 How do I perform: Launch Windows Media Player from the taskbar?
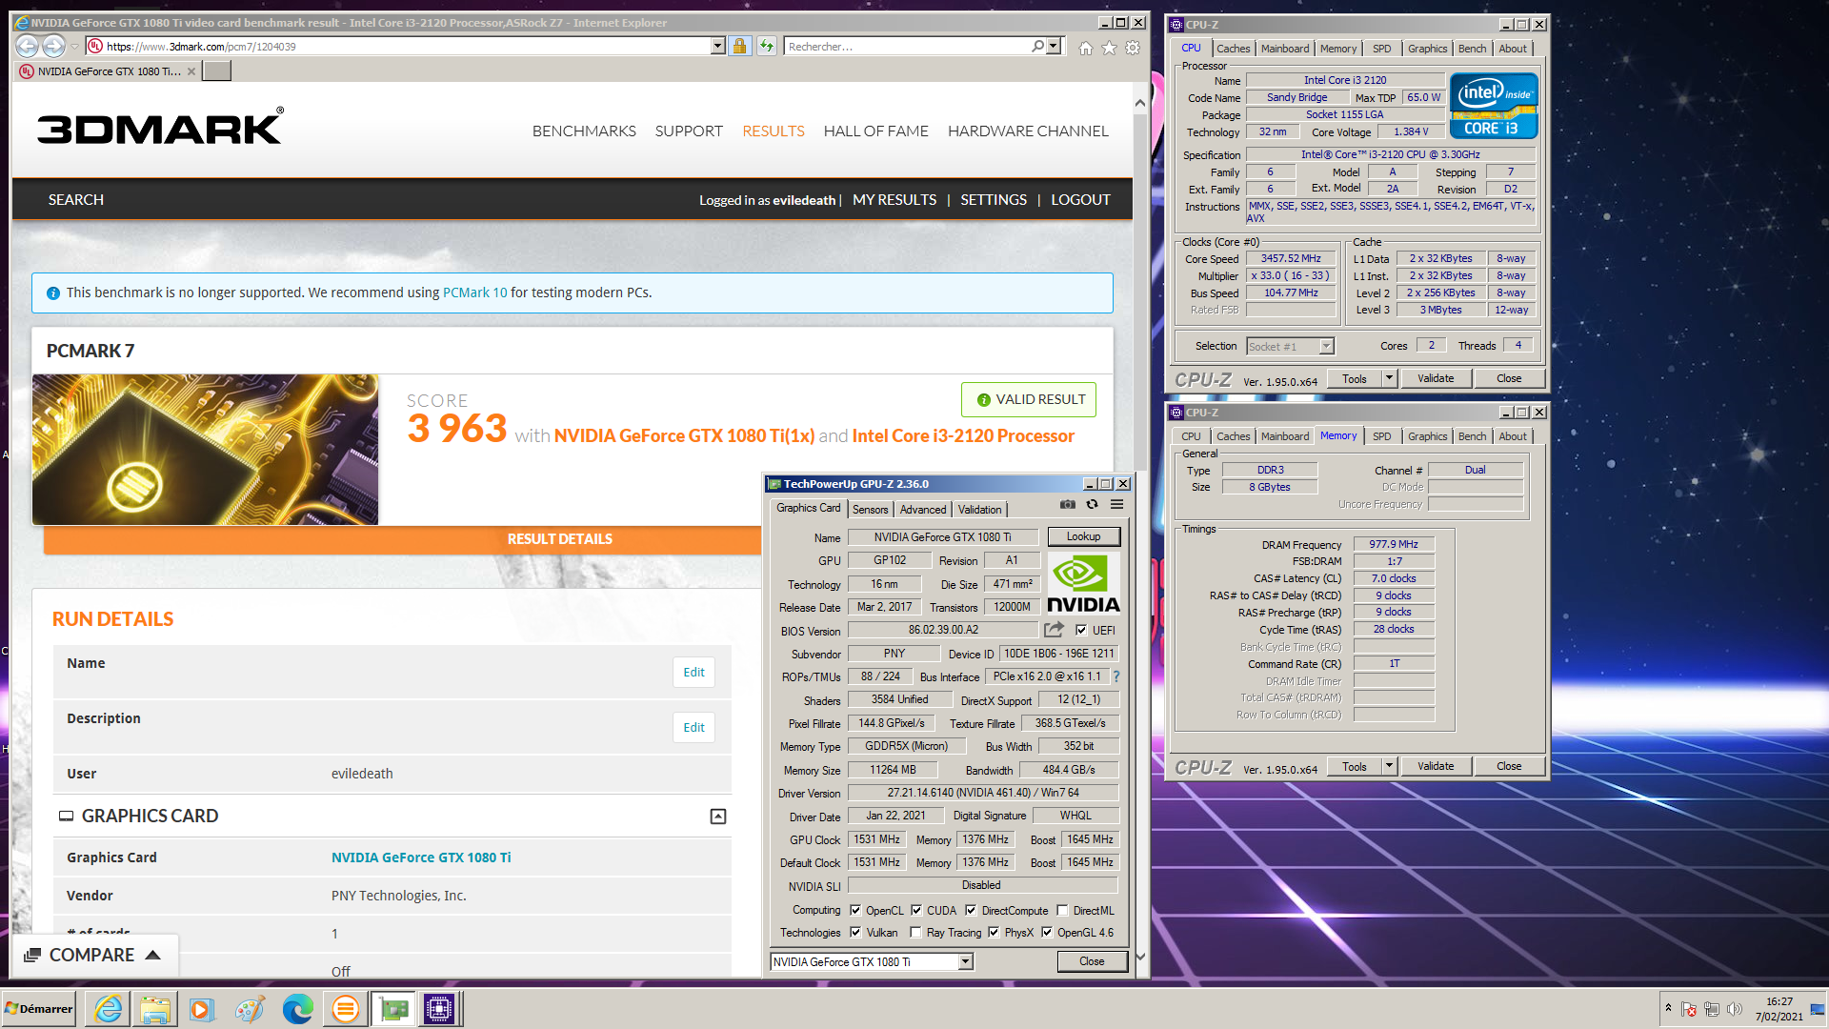click(x=202, y=1009)
